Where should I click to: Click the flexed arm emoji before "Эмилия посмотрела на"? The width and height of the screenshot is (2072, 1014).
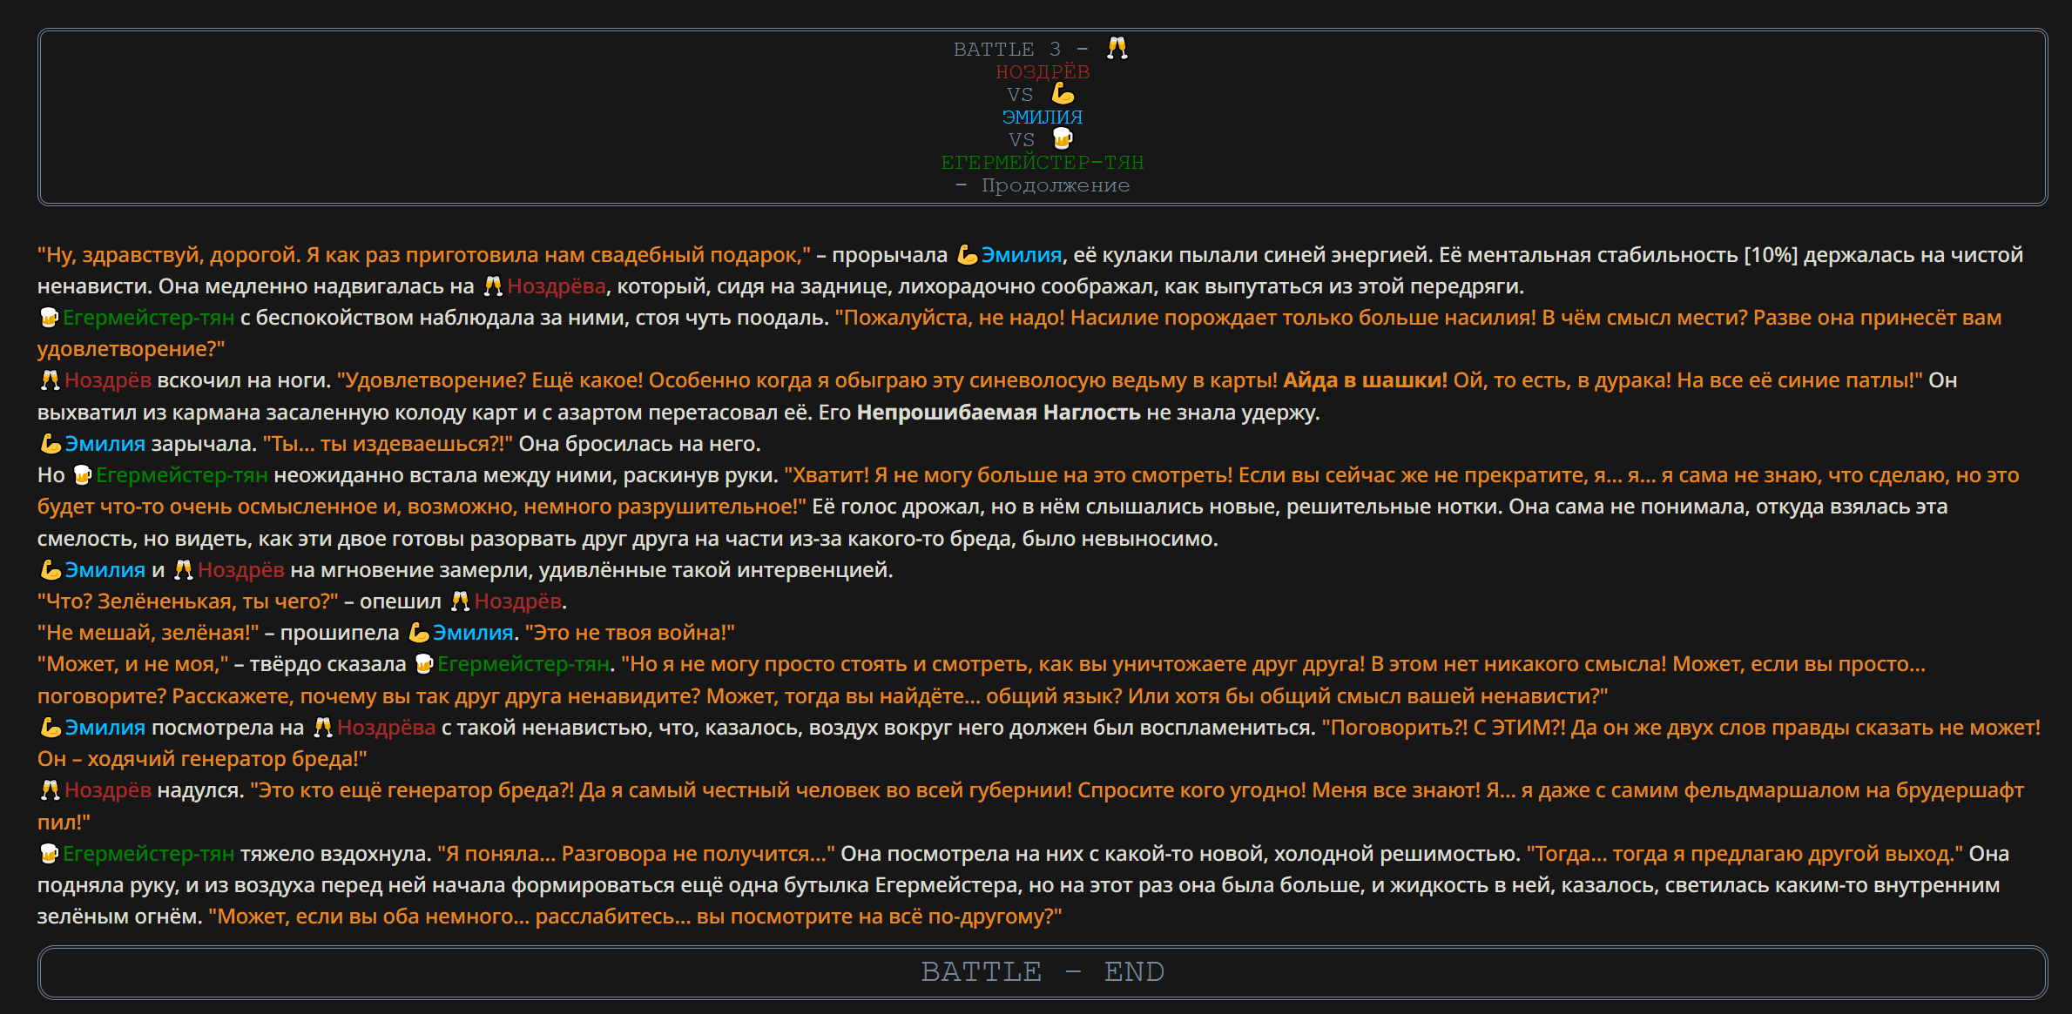51,728
